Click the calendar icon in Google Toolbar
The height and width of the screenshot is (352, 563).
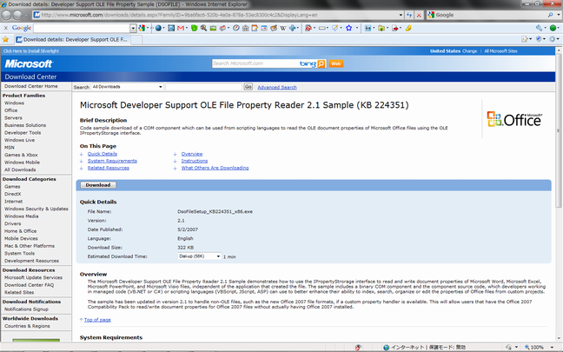pyautogui.click(x=264, y=28)
